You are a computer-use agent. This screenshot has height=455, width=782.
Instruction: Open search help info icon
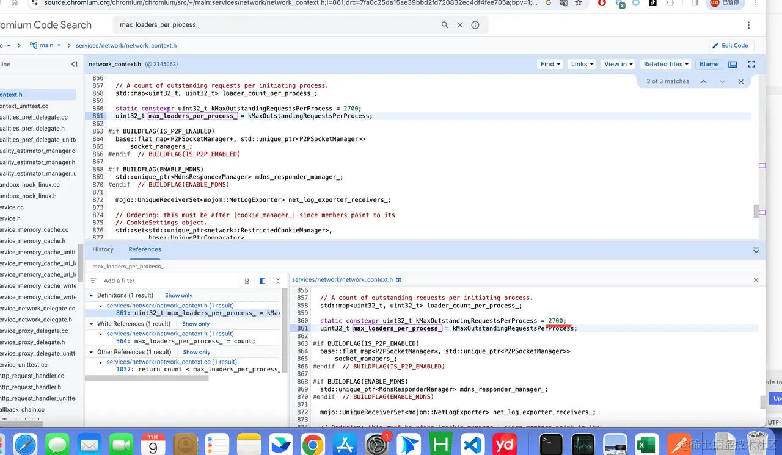coord(475,25)
